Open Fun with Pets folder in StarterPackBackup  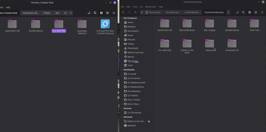[165, 43]
